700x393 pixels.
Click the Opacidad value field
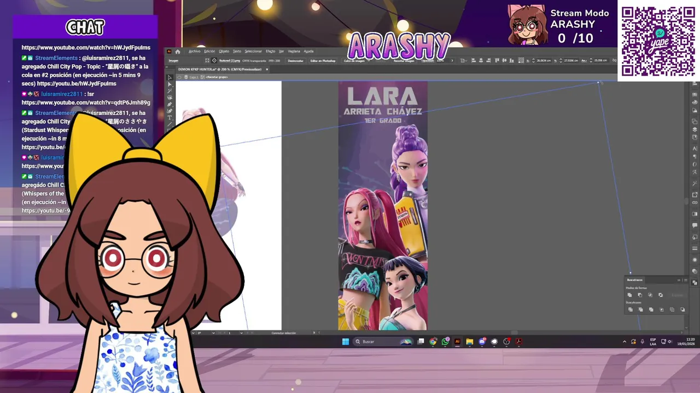tap(443, 61)
